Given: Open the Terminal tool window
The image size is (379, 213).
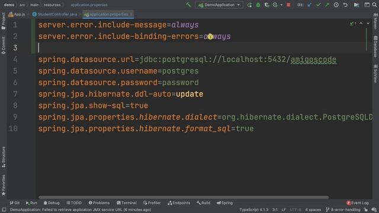Looking at the screenshot, I should tap(126, 203).
